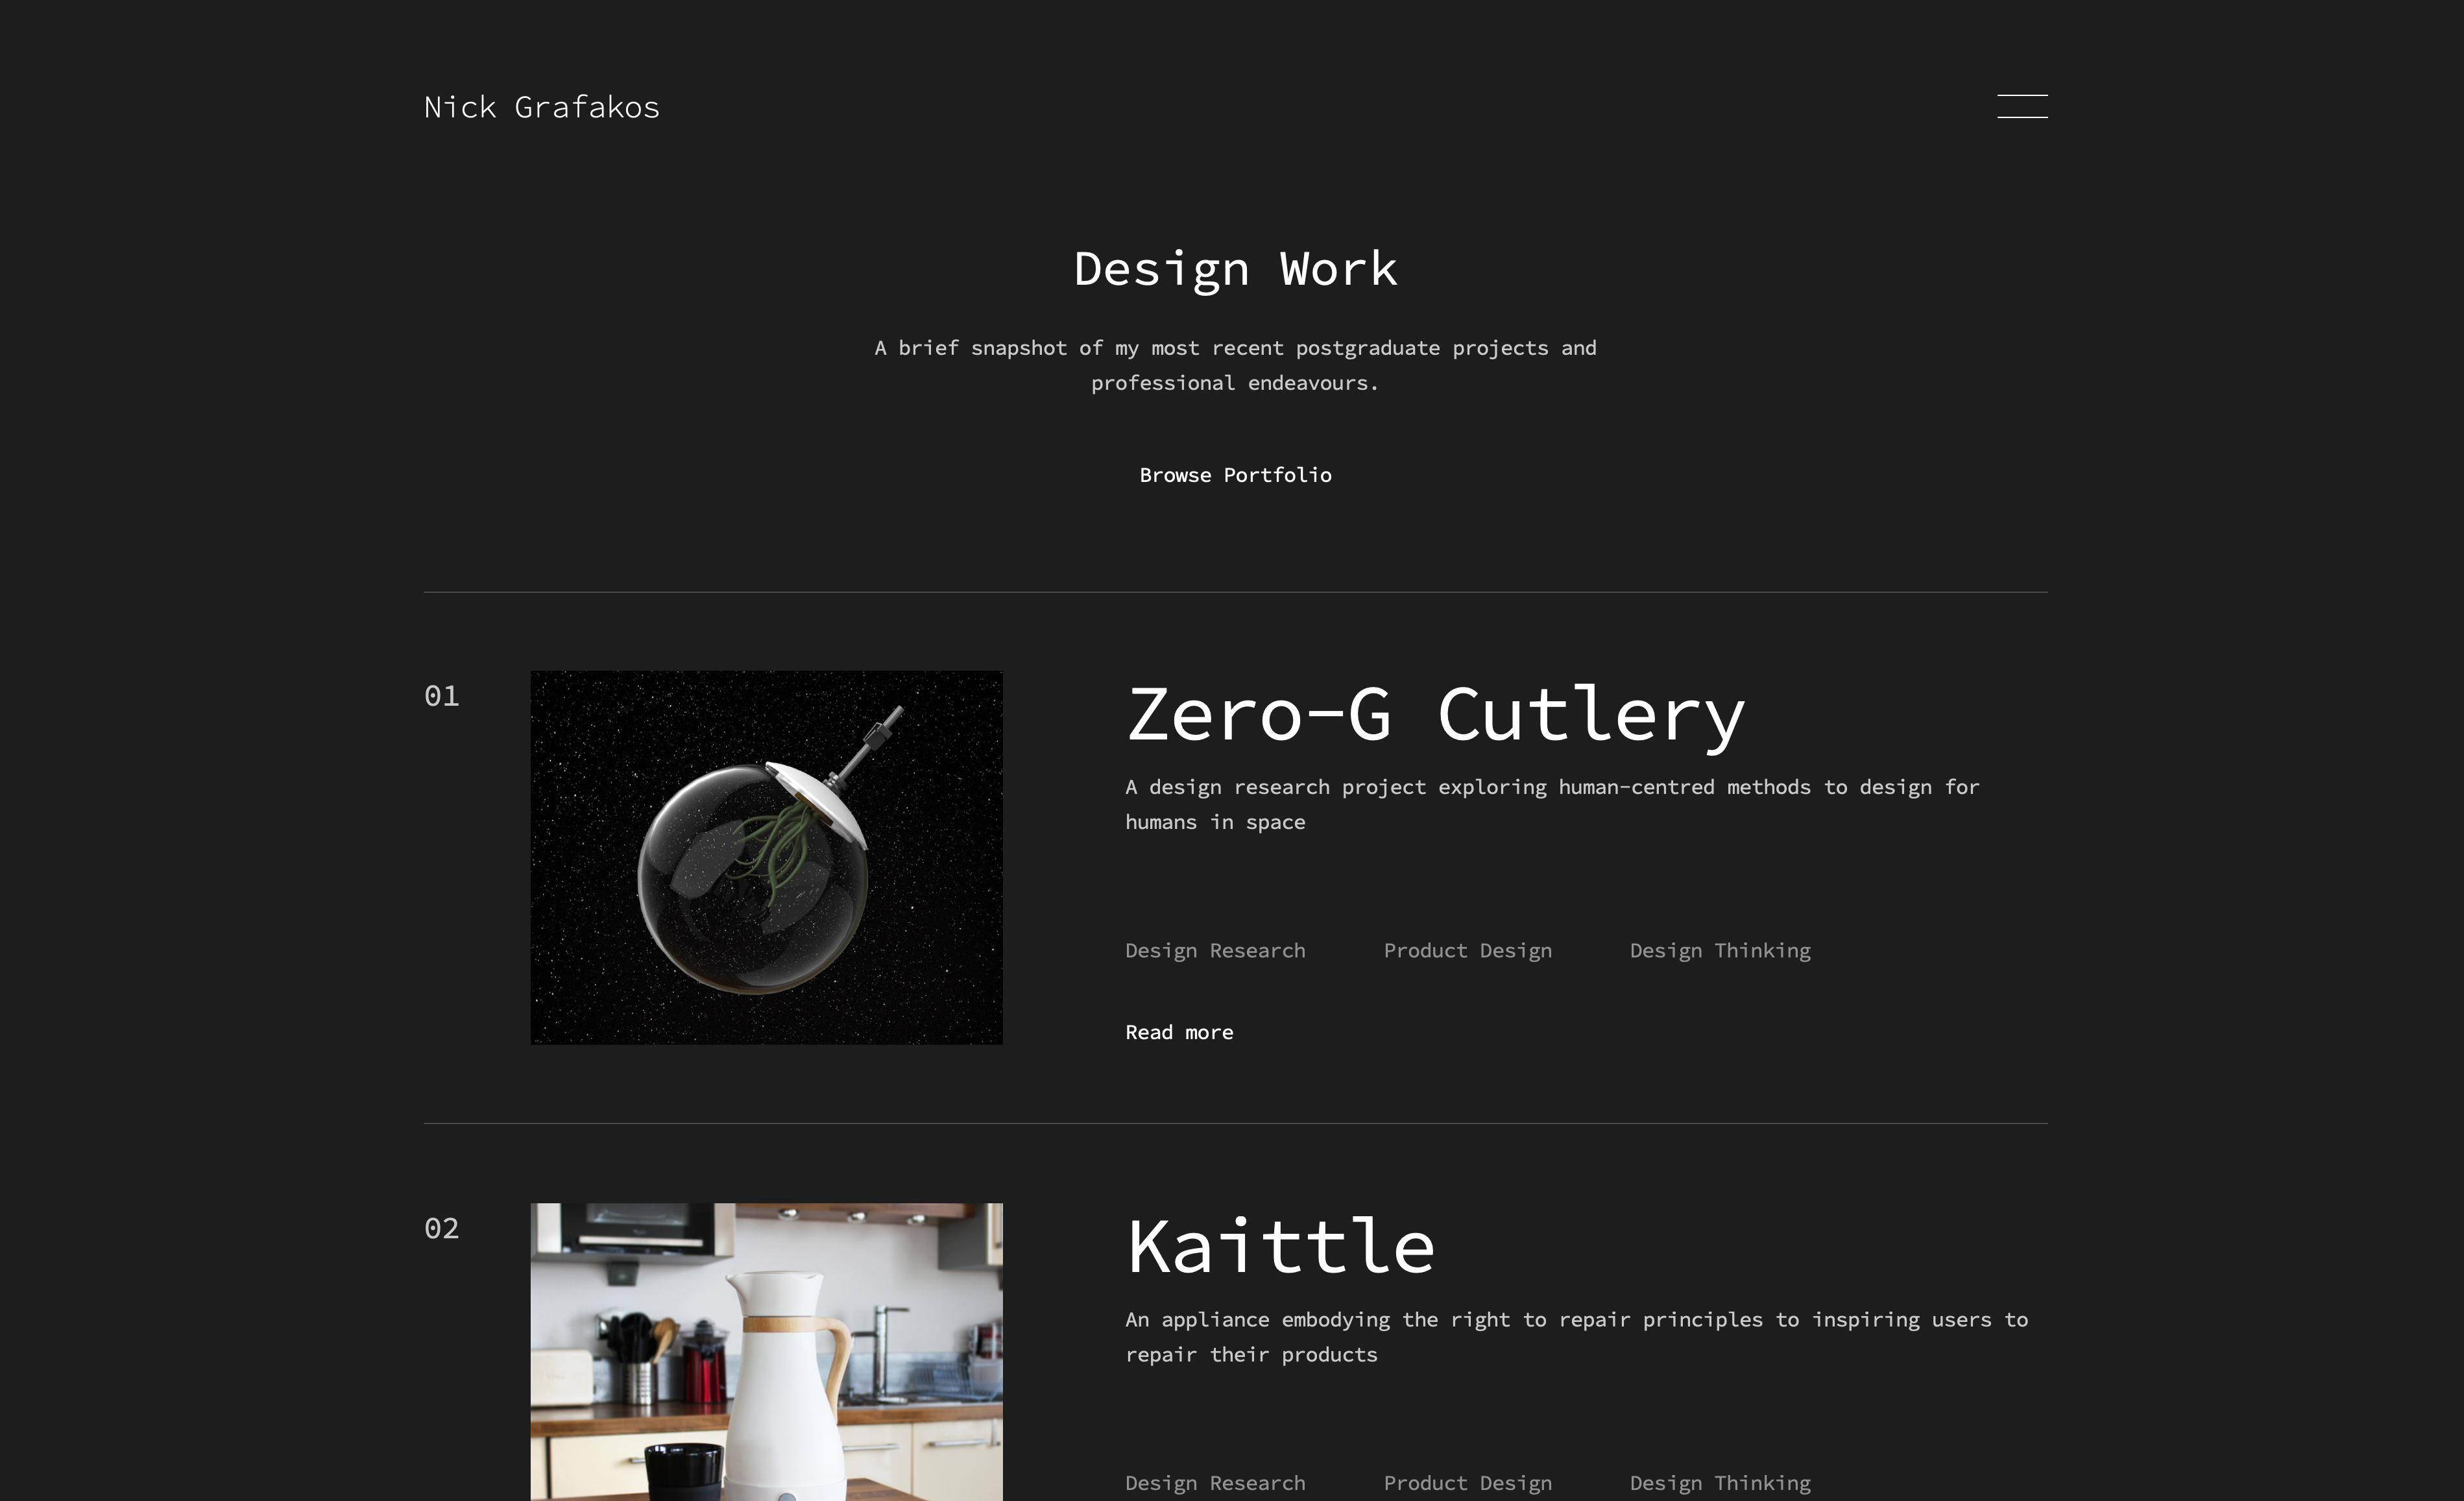
Task: Click the Nick Grafakos site logo
Action: coord(541,107)
